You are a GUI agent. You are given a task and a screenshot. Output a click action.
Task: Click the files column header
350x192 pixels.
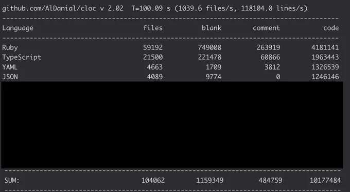pos(153,28)
